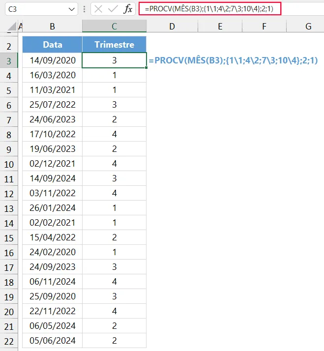Select Trimestre cell beside 15/04/2022
Viewport: 324px width, 351px height.
tap(114, 237)
